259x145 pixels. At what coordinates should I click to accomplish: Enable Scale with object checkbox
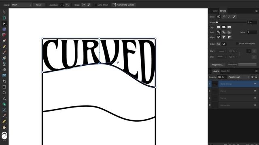click(x=237, y=43)
